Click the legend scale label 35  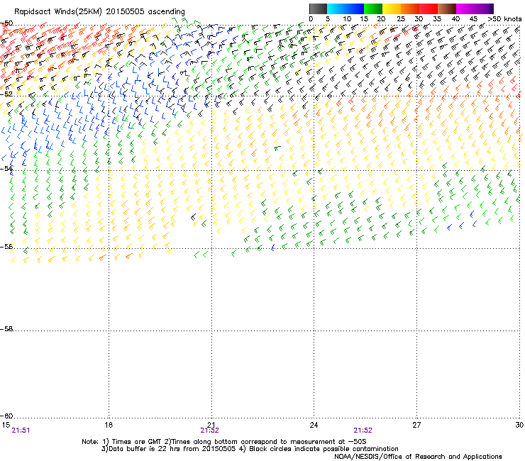click(437, 19)
